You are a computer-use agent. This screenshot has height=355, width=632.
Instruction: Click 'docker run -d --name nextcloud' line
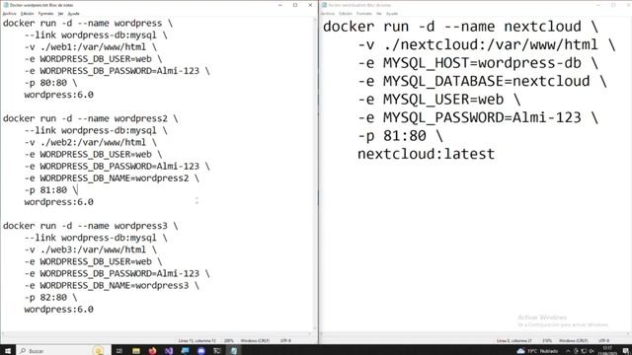(x=461, y=27)
